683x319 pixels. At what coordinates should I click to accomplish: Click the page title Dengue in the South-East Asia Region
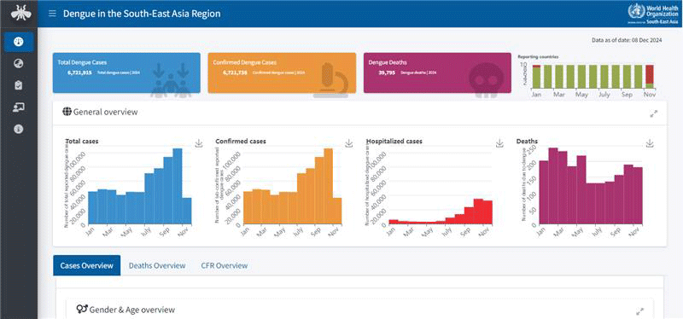[142, 14]
